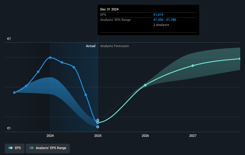Click the €1 y-axis label
Viewport: 245px width, 155px height.
[9, 128]
